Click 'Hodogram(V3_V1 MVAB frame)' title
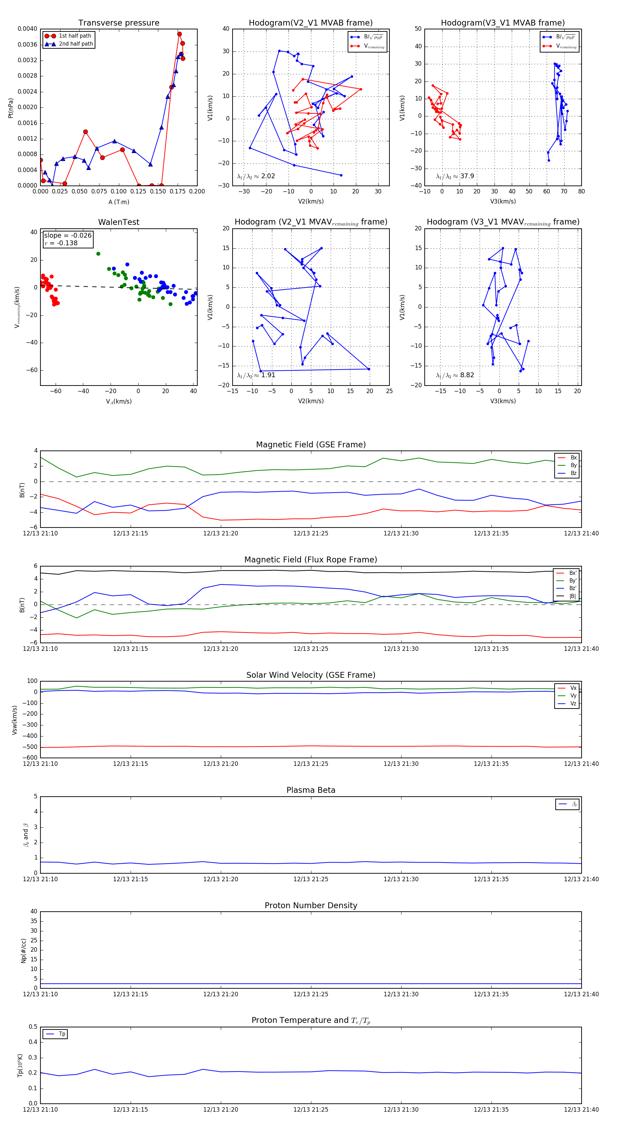 pyautogui.click(x=503, y=23)
